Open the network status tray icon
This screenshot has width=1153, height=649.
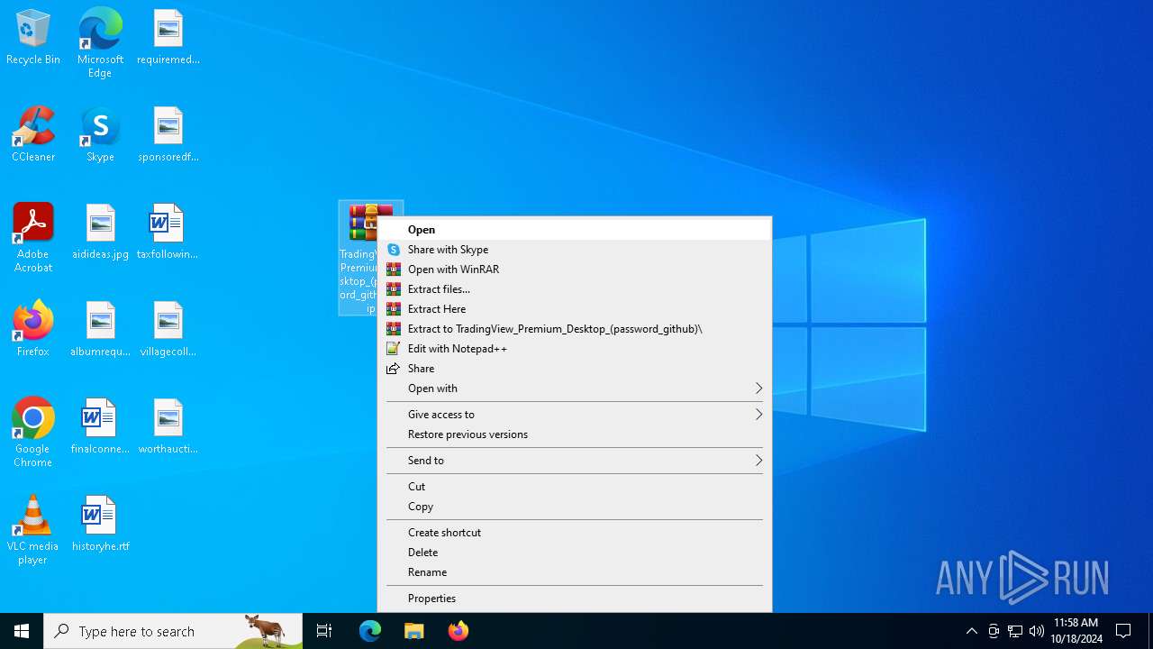pos(1015,631)
